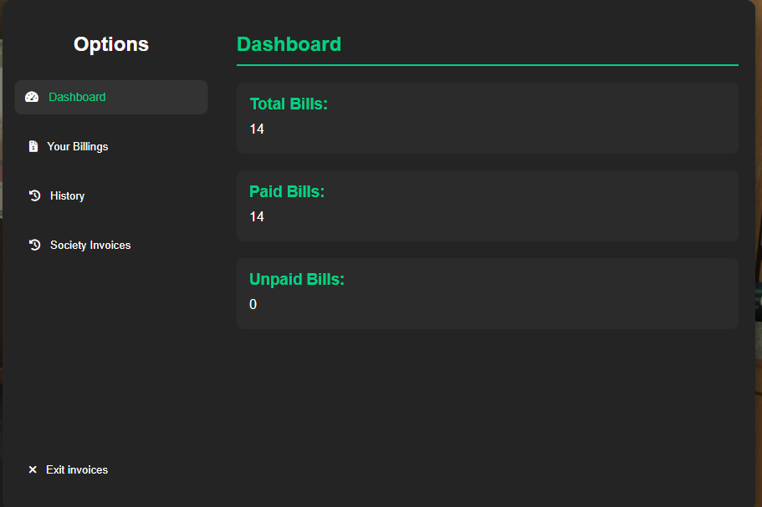Image resolution: width=762 pixels, height=507 pixels.
Task: Click the Unpaid Bills value 0
Action: 253,305
